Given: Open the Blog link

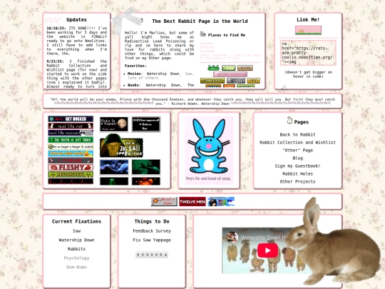Looking at the screenshot, I should [297, 158].
